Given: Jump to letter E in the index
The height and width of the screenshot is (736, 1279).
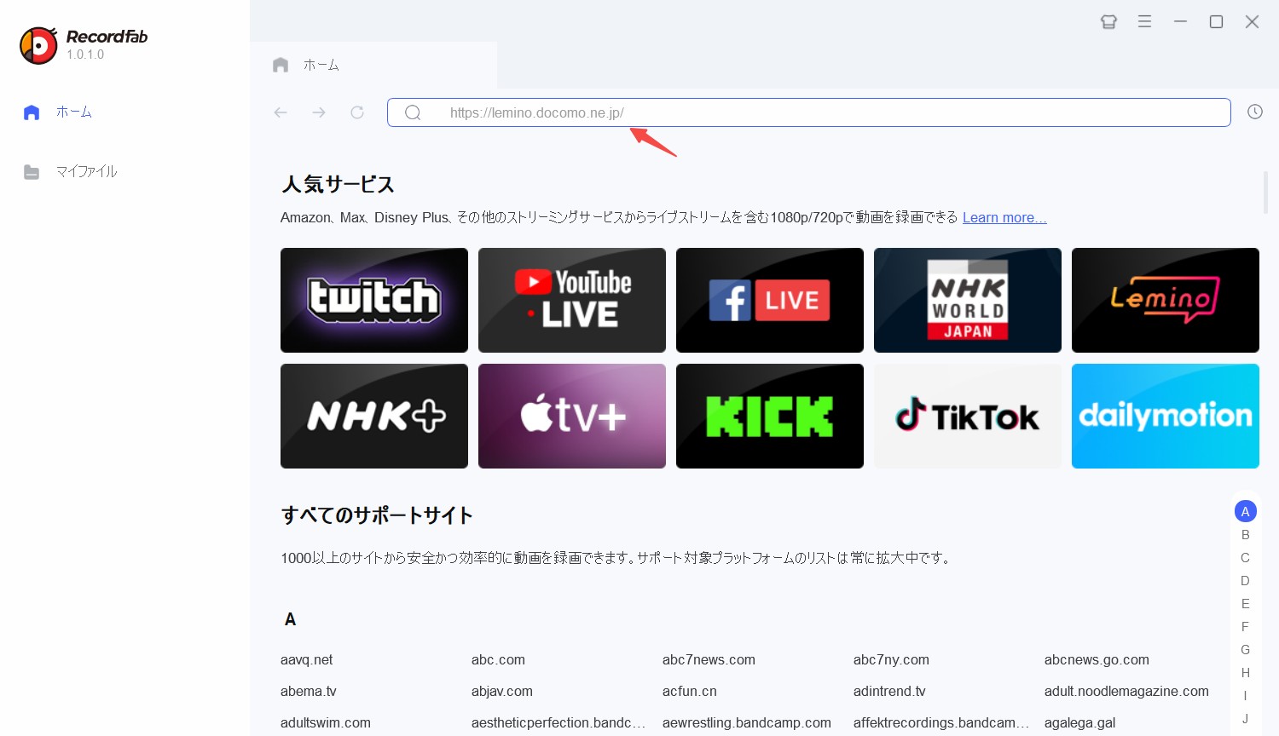Looking at the screenshot, I should (1246, 604).
